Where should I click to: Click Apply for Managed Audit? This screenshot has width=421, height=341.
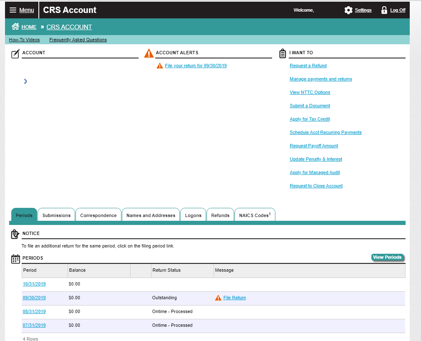click(315, 172)
